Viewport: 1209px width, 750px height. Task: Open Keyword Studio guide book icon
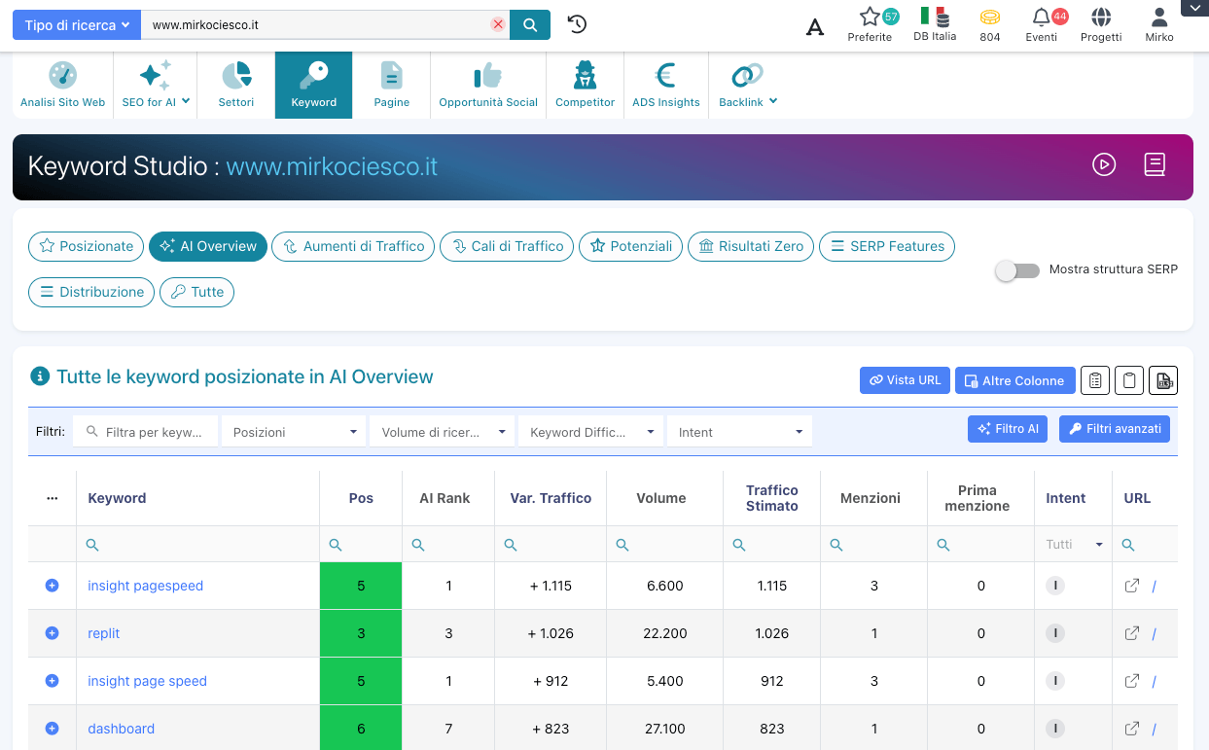(1154, 164)
